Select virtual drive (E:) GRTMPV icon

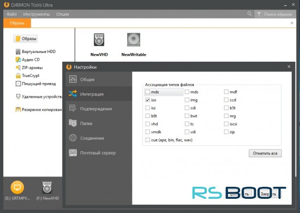(x=17, y=187)
